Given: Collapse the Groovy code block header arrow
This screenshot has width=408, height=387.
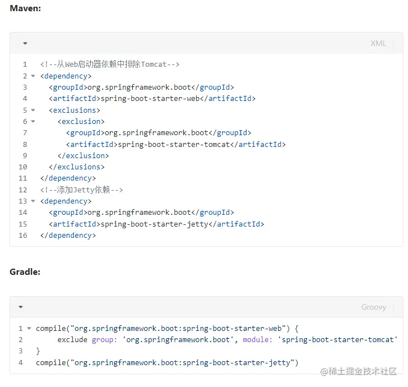Looking at the screenshot, I should coord(21,307).
